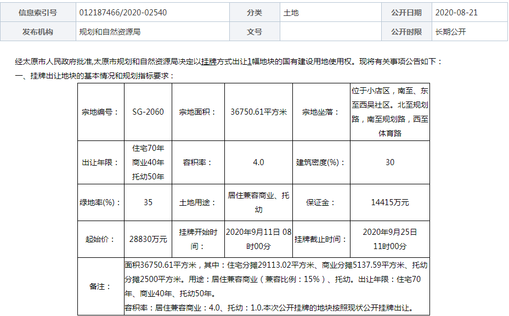
Task: Click the 公开时限 header cell
Action: click(406, 31)
